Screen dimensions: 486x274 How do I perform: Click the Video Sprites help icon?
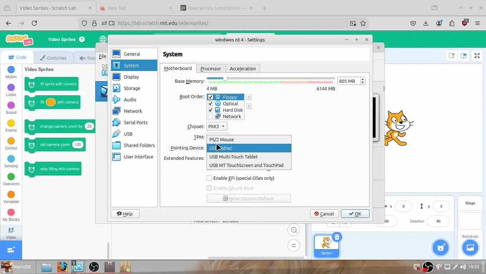tap(82, 39)
